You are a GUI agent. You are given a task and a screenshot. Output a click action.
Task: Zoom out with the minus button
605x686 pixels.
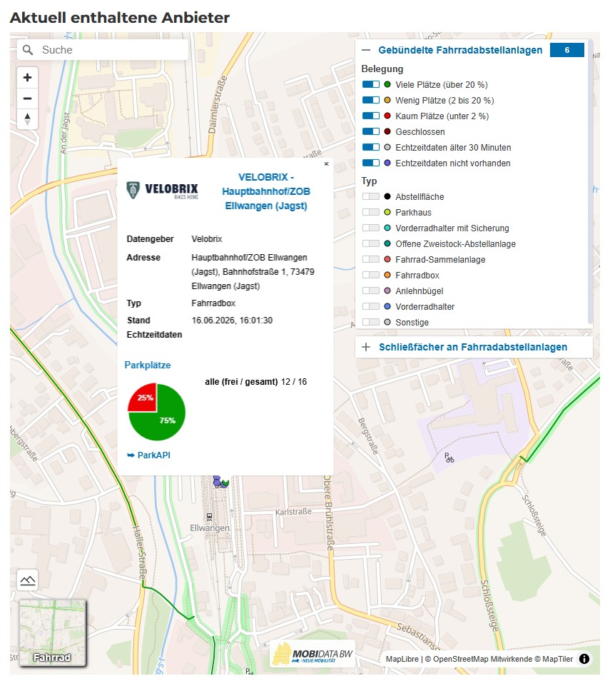[27, 99]
